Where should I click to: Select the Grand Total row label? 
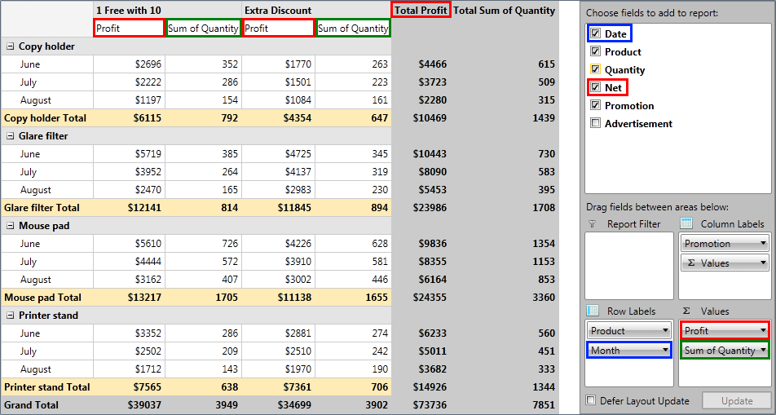click(x=31, y=405)
